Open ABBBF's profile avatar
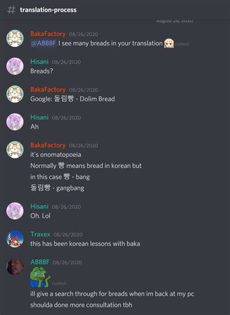Viewport: 230px width, 315px height. pos(15,266)
